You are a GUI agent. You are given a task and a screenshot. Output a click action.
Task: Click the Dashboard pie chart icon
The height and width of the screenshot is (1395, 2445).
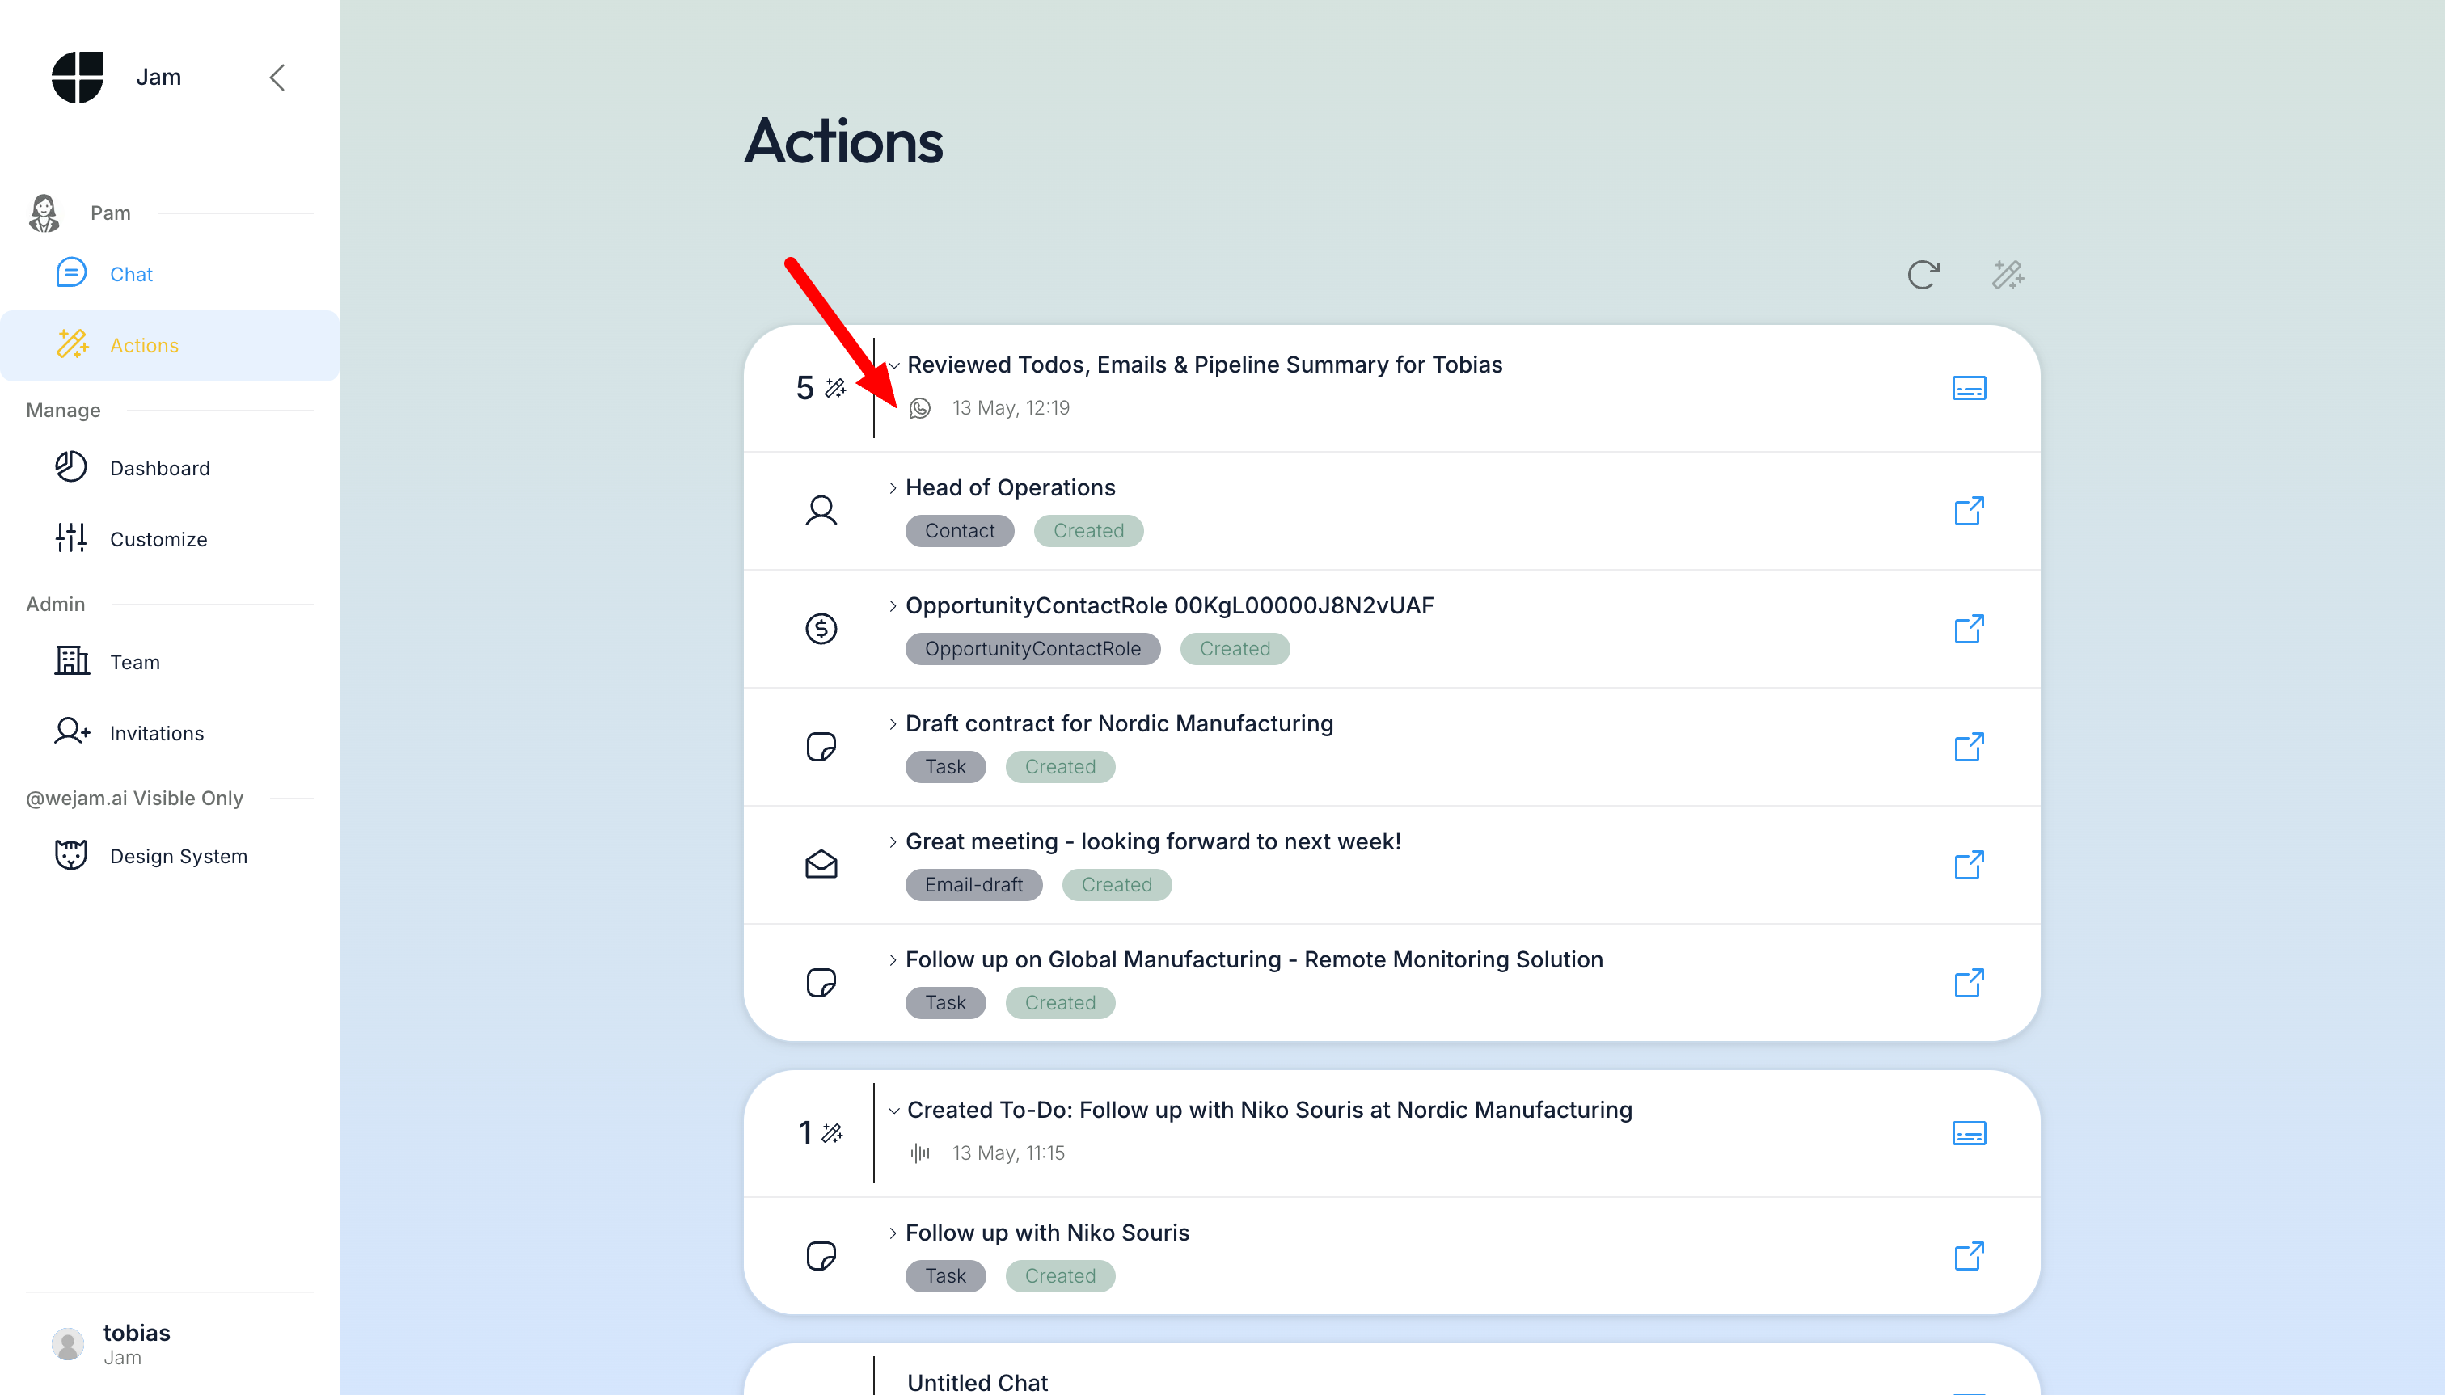pyautogui.click(x=71, y=466)
